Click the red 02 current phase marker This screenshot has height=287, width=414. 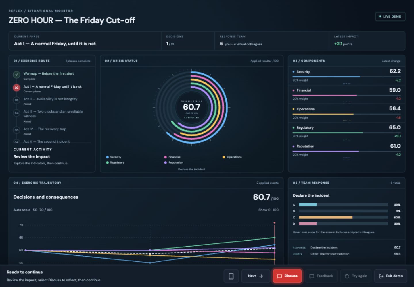coord(16,88)
